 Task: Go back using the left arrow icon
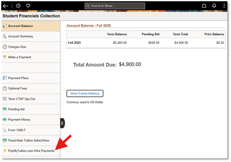[5, 6]
